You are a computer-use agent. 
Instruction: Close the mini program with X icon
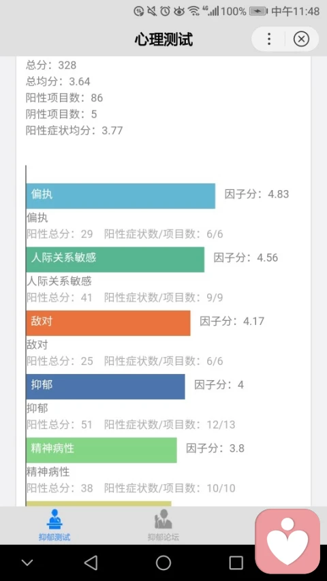pyautogui.click(x=301, y=39)
